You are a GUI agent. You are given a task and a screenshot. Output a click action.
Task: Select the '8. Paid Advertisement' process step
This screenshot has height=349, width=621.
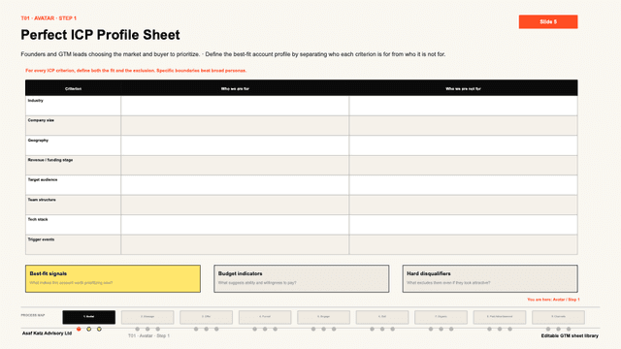pyautogui.click(x=500, y=317)
